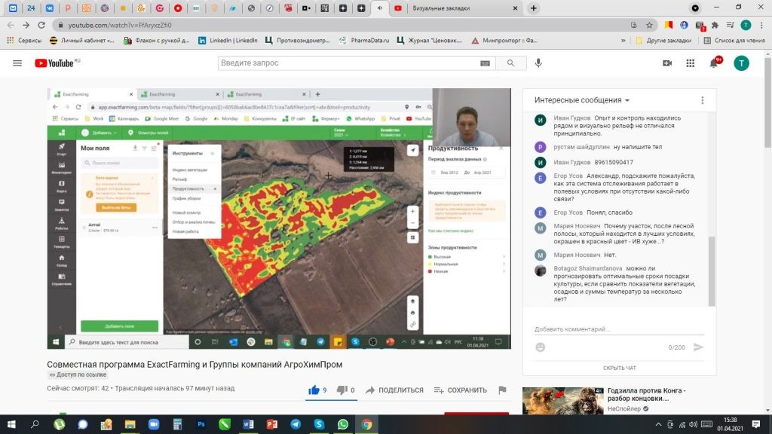Screen dimensions: 772x434
Task: Open the Годзилла против Конга title link
Action: point(646,394)
